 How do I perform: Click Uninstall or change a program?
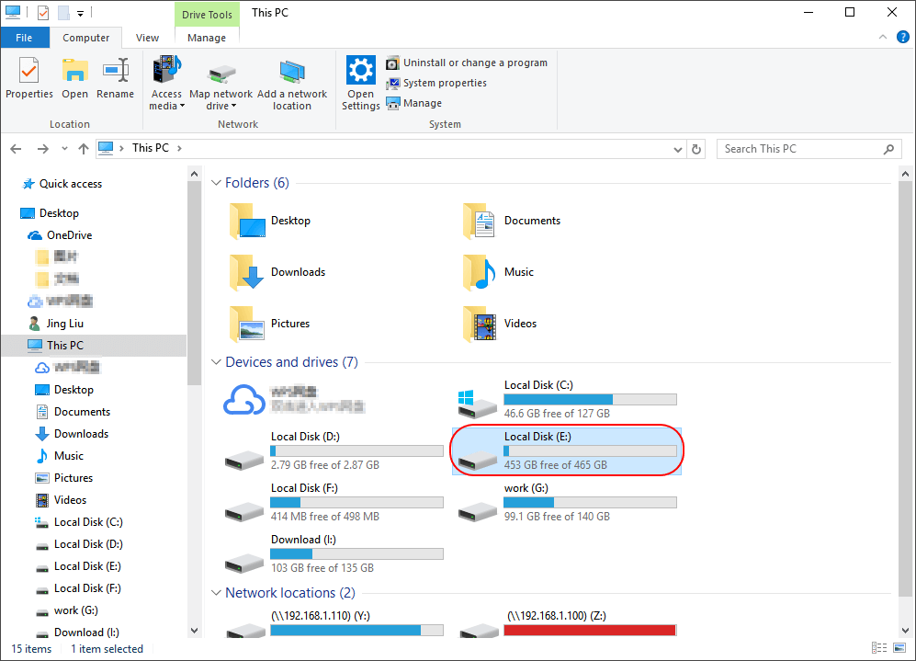[x=474, y=63]
